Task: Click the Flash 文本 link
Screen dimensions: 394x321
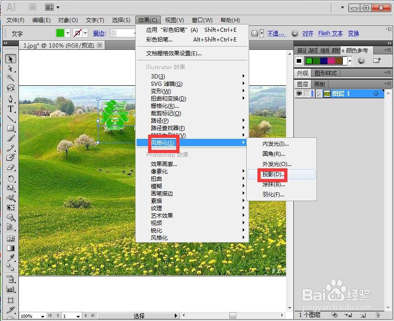Action: coord(330,33)
